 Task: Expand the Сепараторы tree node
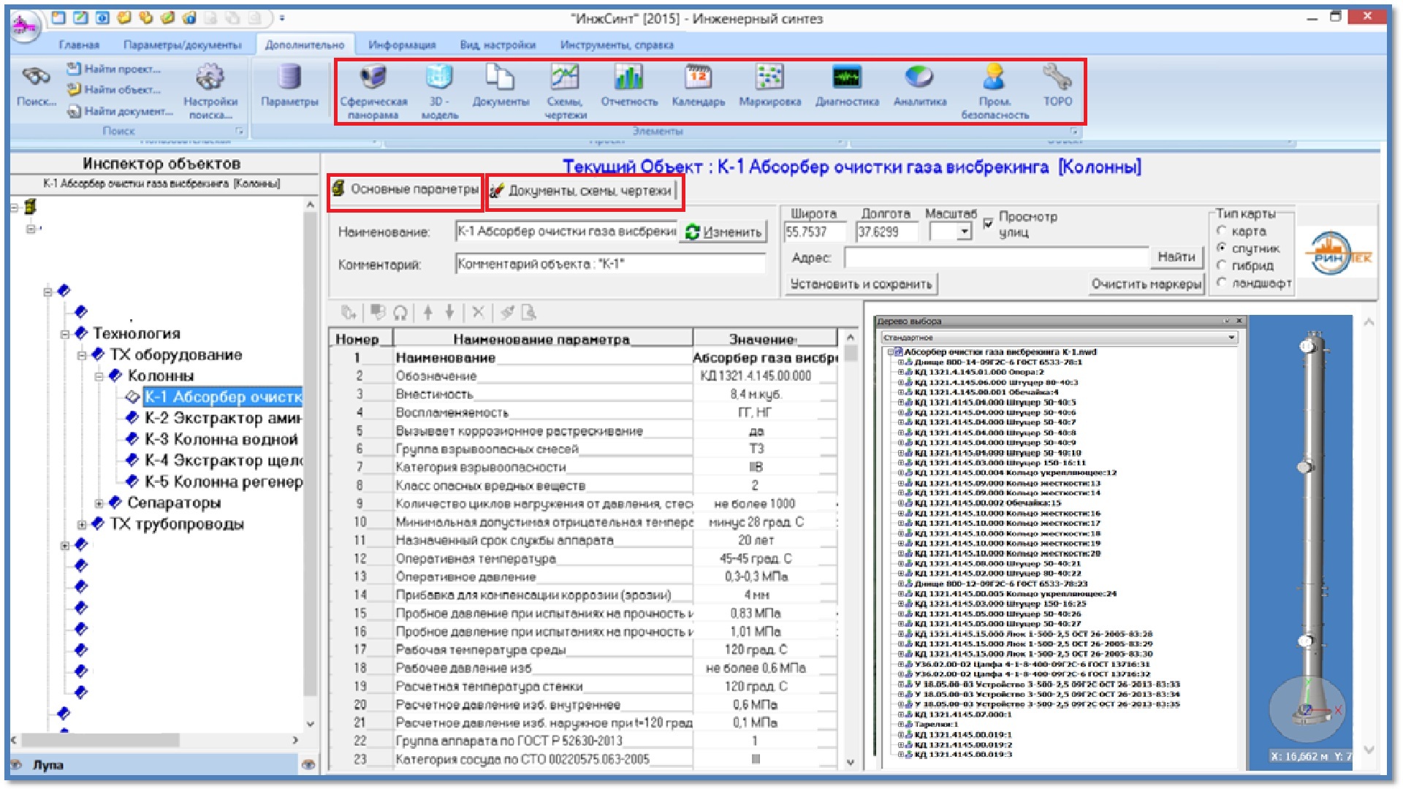click(x=99, y=503)
